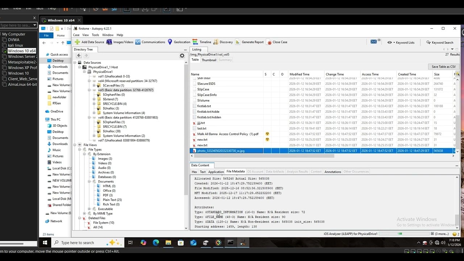The image size is (464, 261).
Task: Open Keyword Search
Action: coord(440,42)
